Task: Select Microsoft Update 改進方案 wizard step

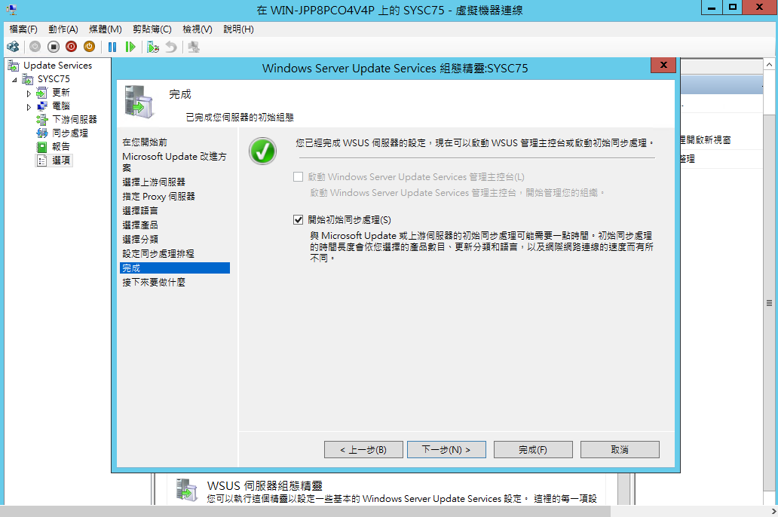Action: [x=175, y=162]
